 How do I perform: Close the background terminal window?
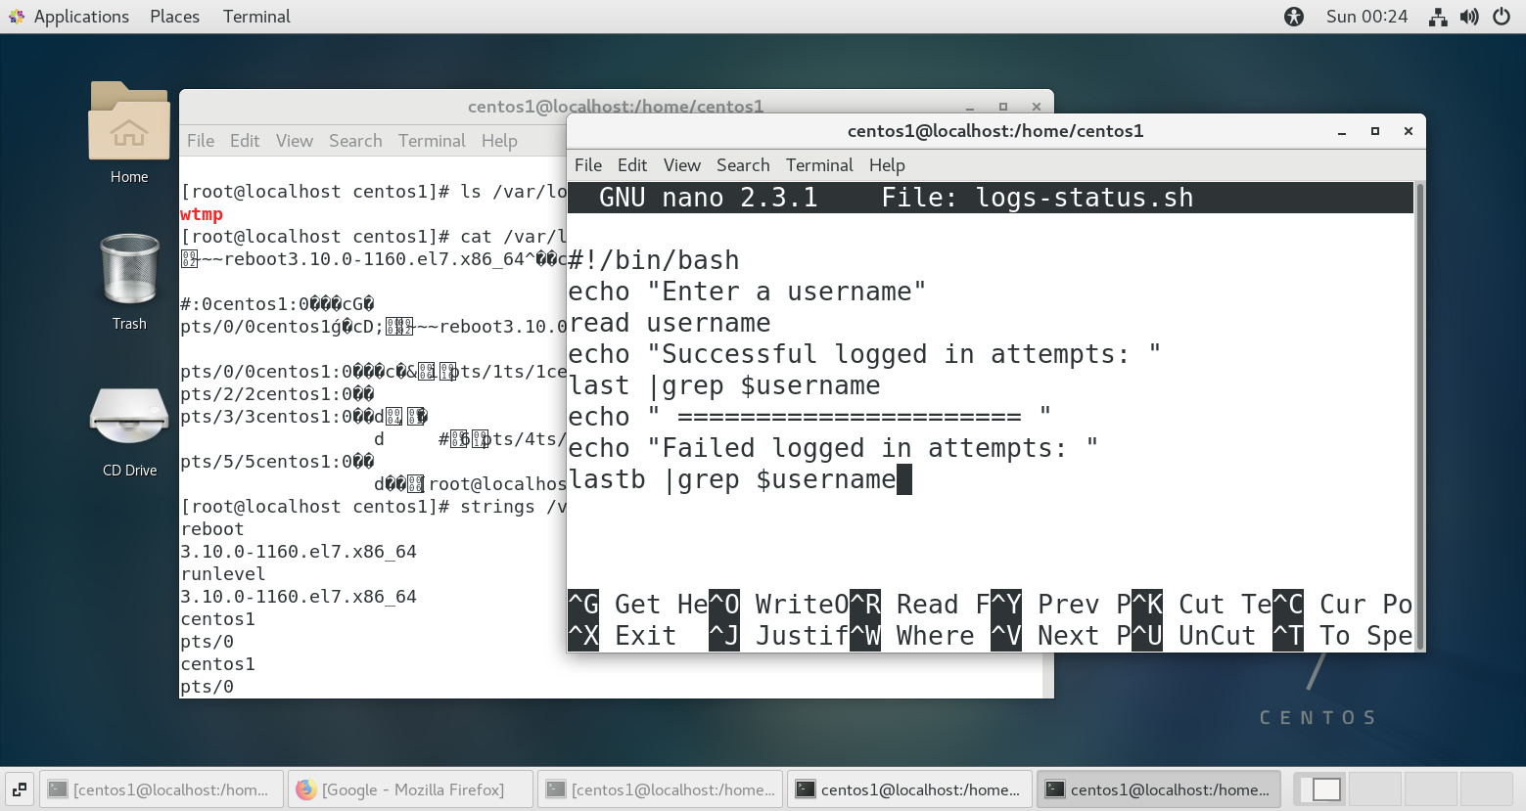tap(1037, 107)
